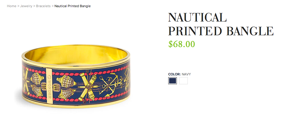Click the separator arrow after Jewelry
299x129 pixels.
(x=34, y=6)
